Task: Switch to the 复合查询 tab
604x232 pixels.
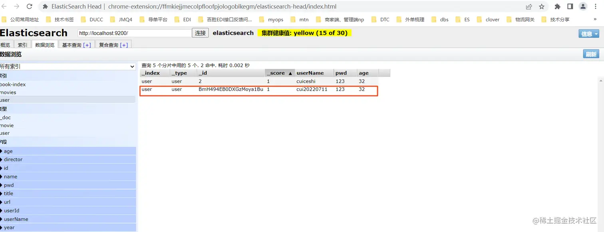Action: [108, 45]
